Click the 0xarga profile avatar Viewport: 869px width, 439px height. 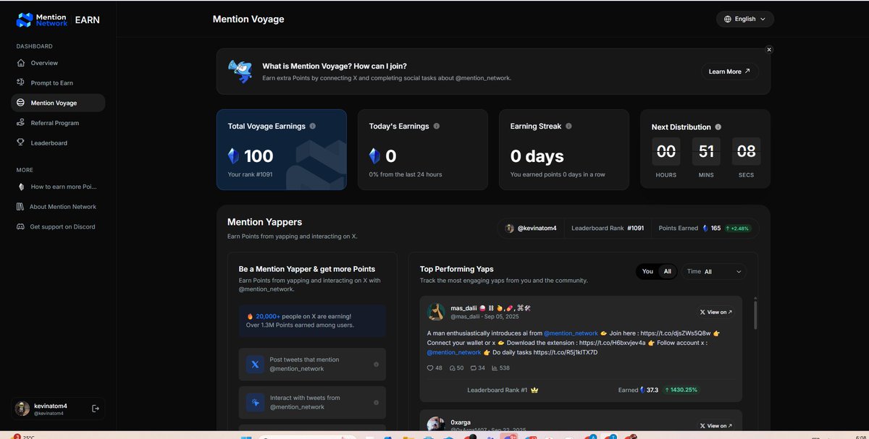(436, 425)
